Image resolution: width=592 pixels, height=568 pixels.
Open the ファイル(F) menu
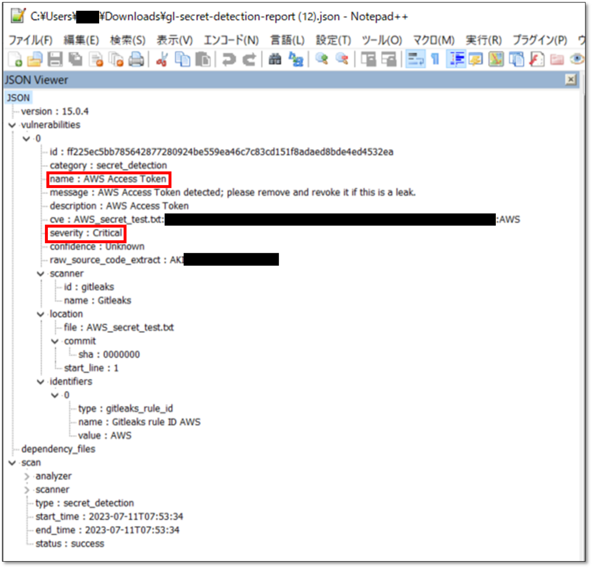(31, 40)
